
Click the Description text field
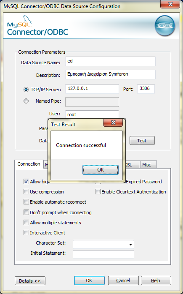pos(110,74)
